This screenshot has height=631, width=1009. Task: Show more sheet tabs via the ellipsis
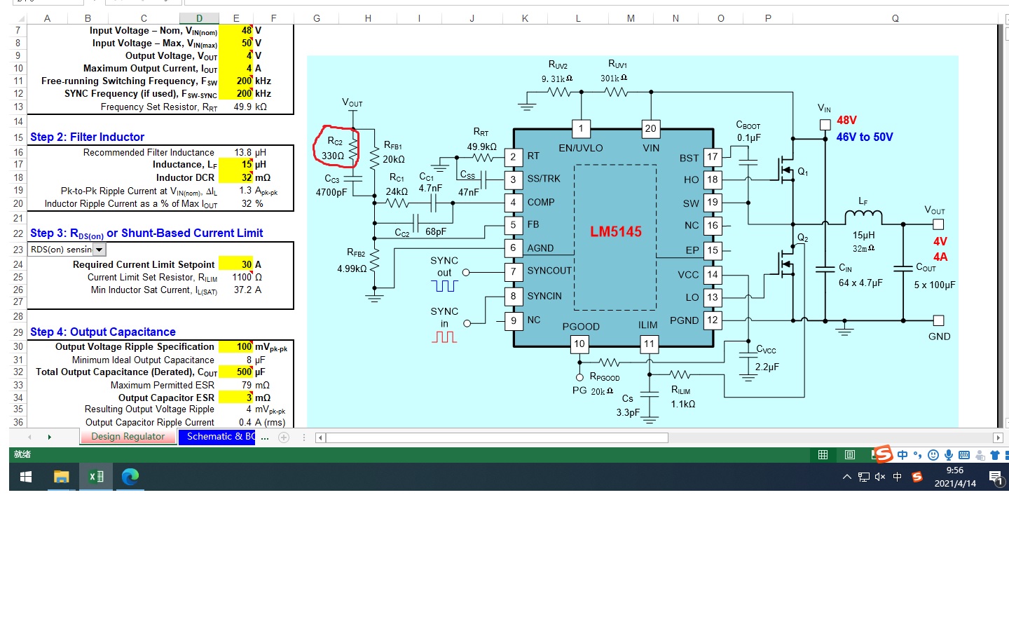(265, 437)
